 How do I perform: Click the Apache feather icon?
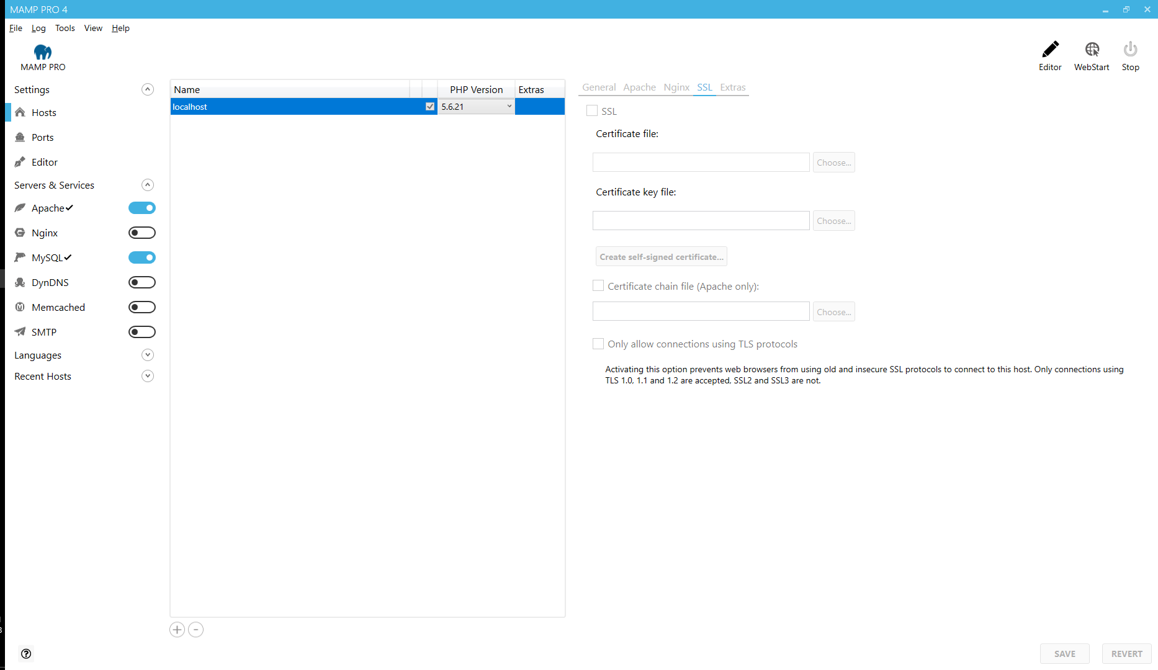tap(20, 208)
